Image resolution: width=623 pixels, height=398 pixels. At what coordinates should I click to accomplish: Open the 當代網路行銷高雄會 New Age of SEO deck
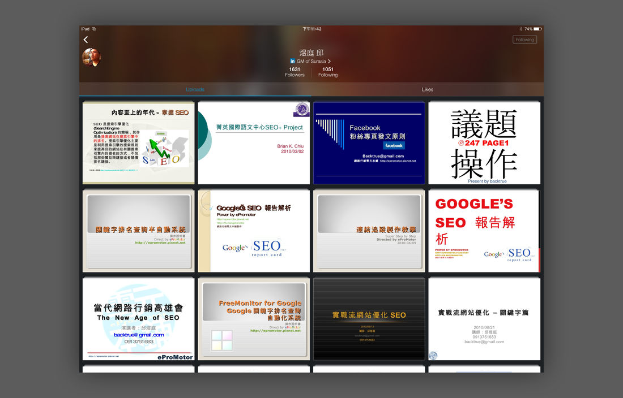click(139, 319)
